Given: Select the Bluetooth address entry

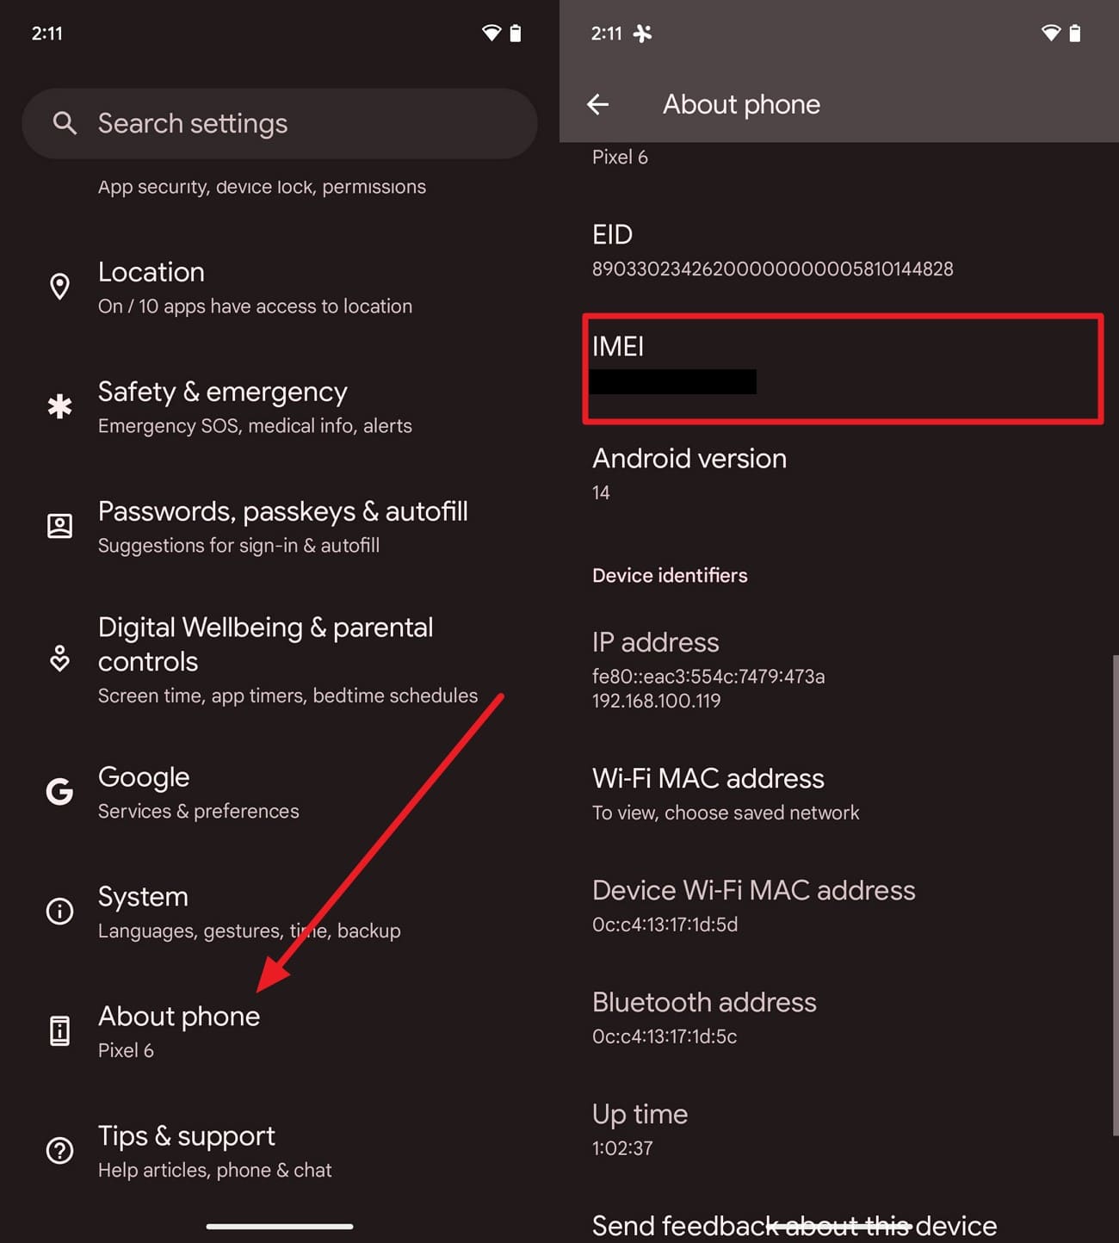Looking at the screenshot, I should (x=839, y=1018).
